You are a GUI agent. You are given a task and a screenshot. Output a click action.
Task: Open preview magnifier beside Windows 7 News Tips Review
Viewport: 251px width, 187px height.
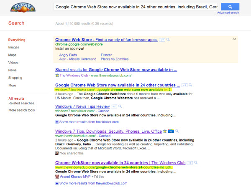[120, 106]
